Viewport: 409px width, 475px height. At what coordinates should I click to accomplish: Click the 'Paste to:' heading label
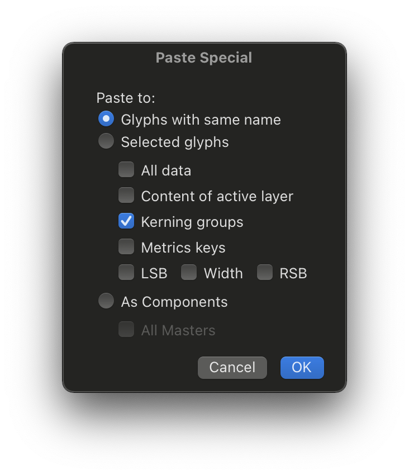click(x=126, y=98)
